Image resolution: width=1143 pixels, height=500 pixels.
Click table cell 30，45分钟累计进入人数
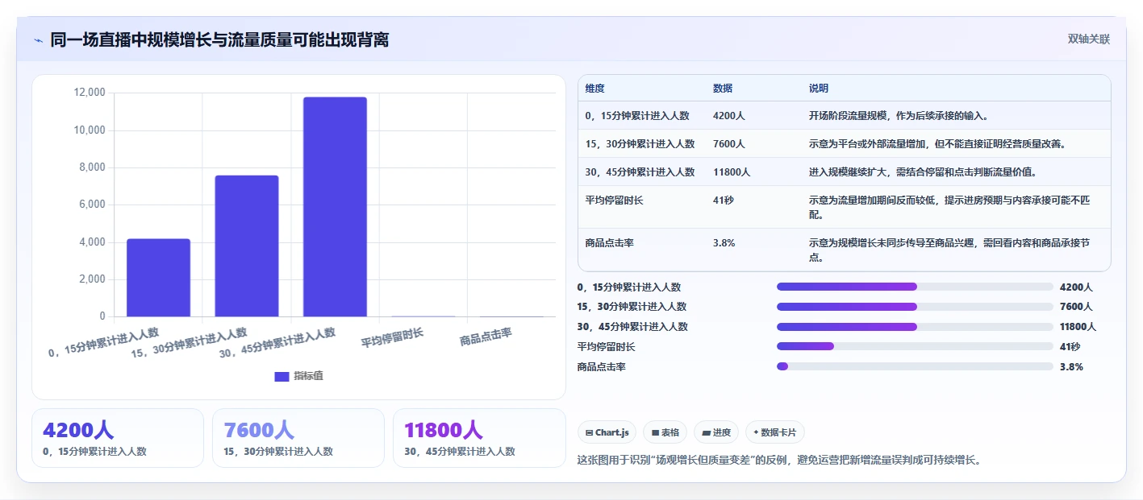[640, 172]
